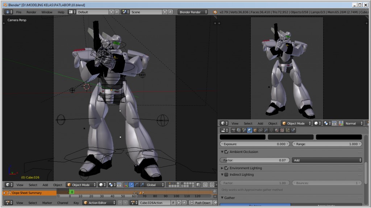Open the Object properties cube icon

[x=255, y=130]
